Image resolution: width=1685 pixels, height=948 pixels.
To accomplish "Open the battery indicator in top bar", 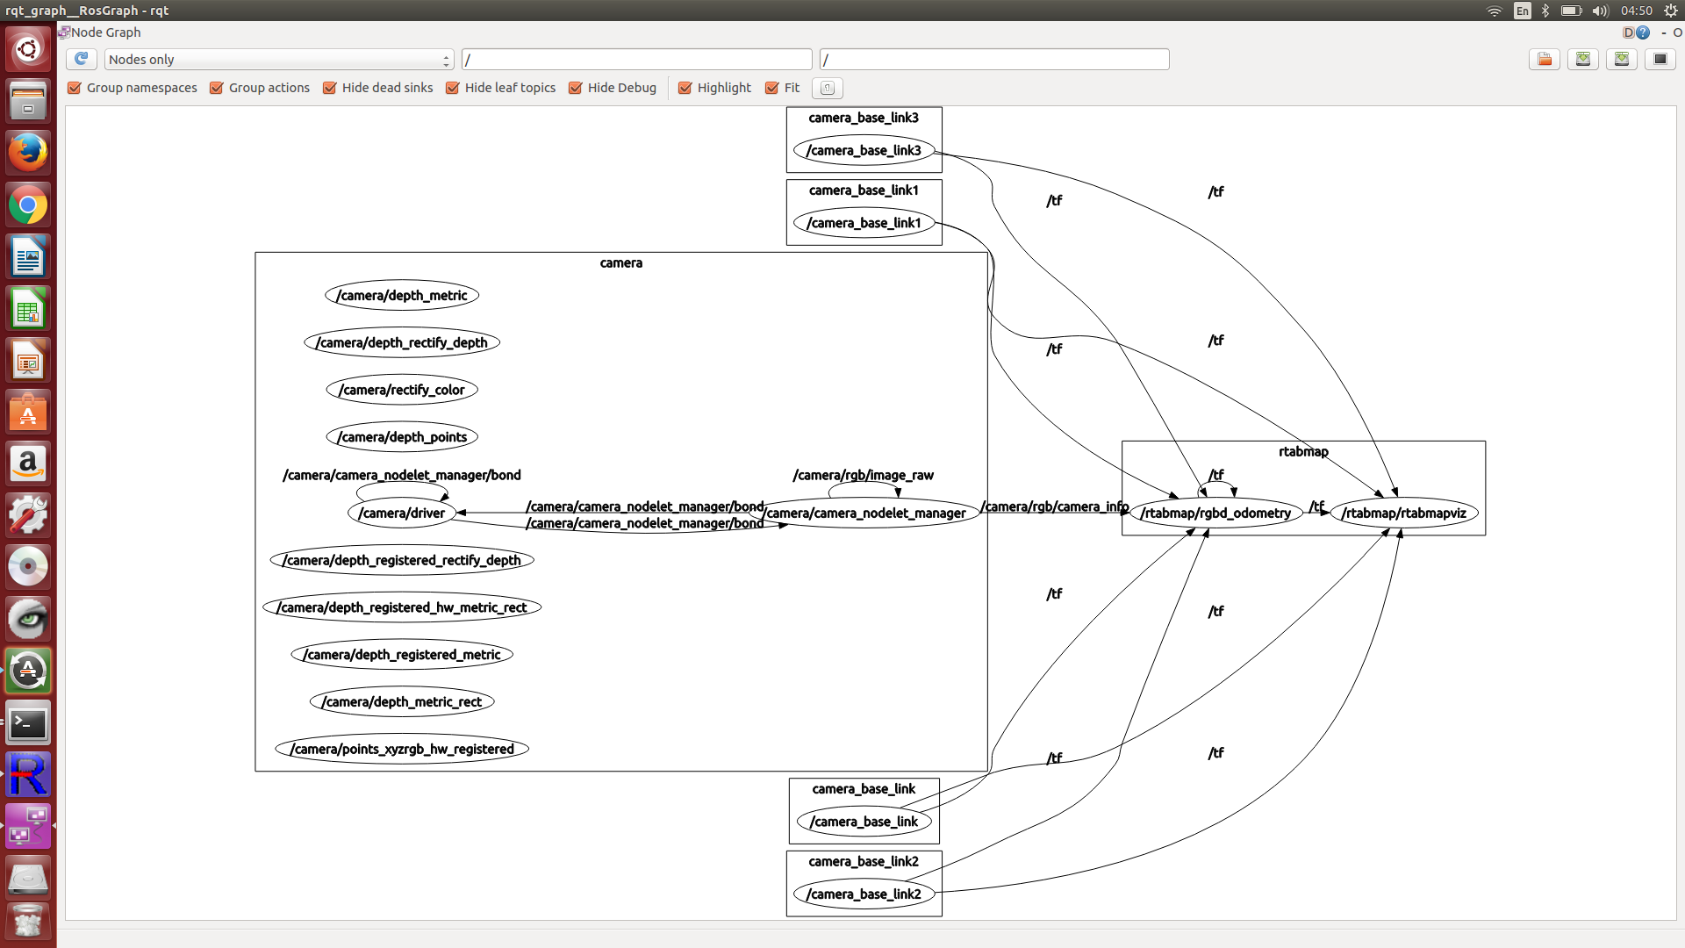I will pyautogui.click(x=1571, y=11).
